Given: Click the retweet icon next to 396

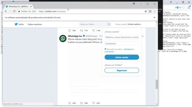Looking at the screenshot, I should [x=82, y=103].
